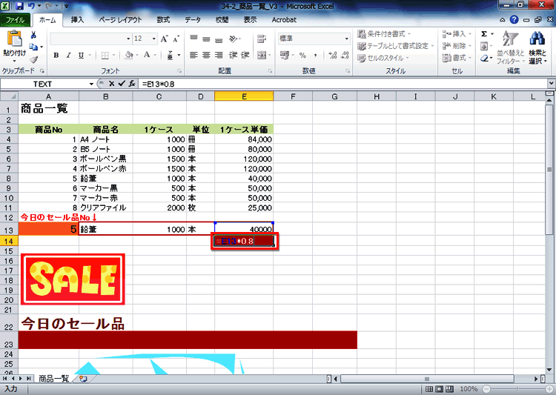The image size is (556, 395).
Task: Toggle Underline formatting
Action: coord(81,56)
